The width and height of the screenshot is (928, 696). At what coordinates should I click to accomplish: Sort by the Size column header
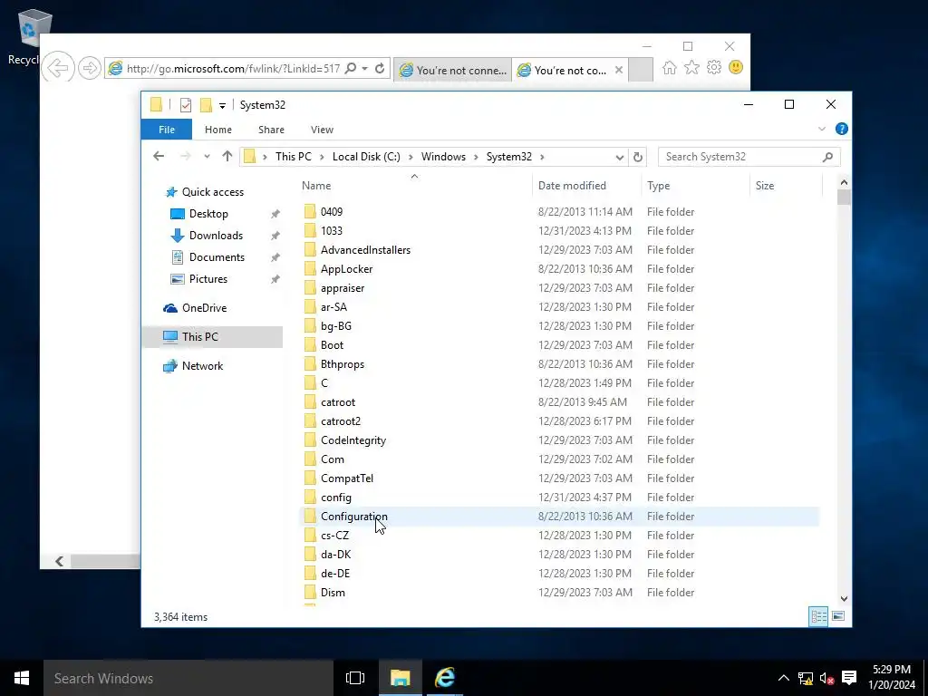point(786,185)
